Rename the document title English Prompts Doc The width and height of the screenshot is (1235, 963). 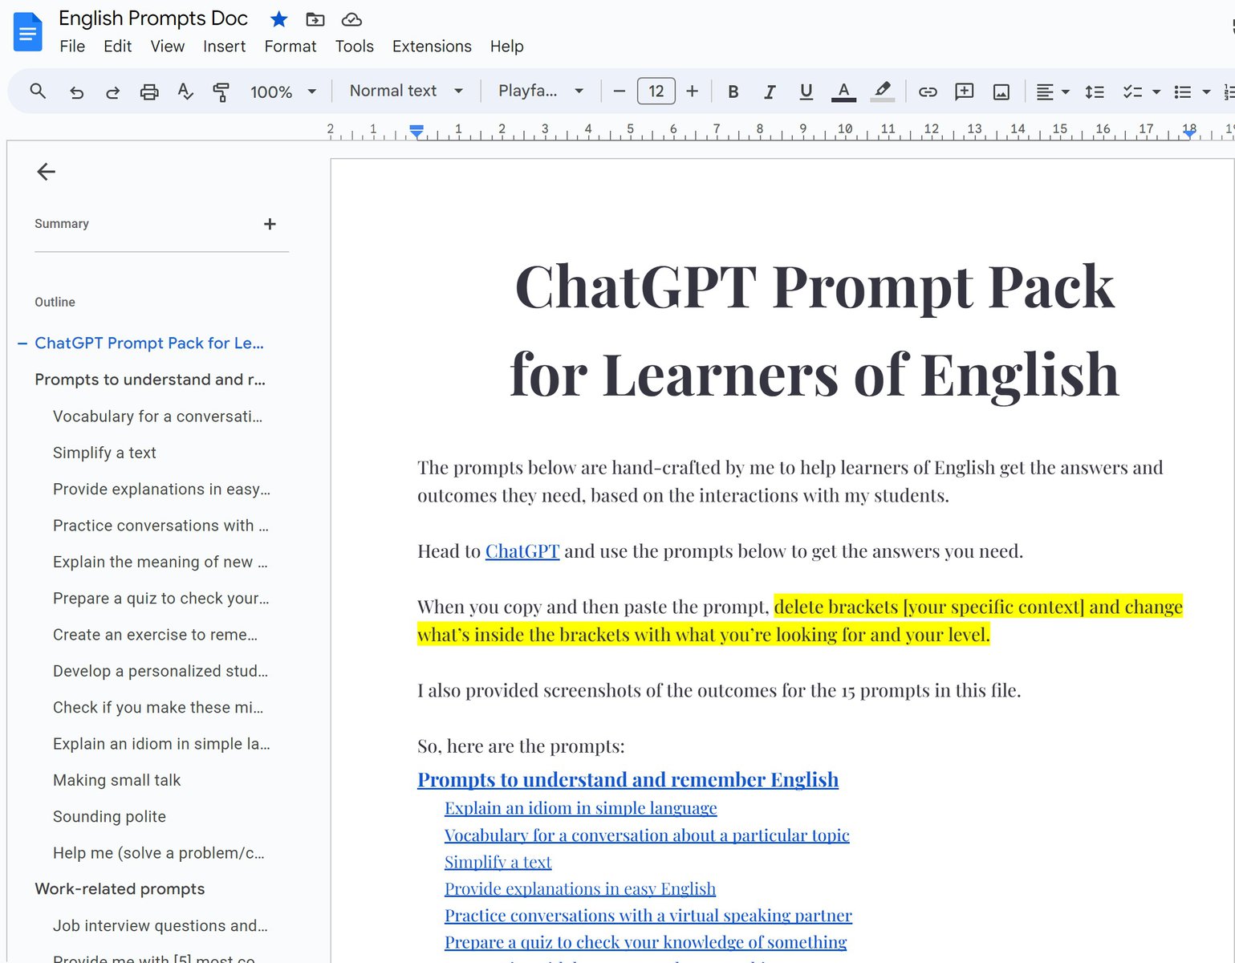click(x=153, y=18)
